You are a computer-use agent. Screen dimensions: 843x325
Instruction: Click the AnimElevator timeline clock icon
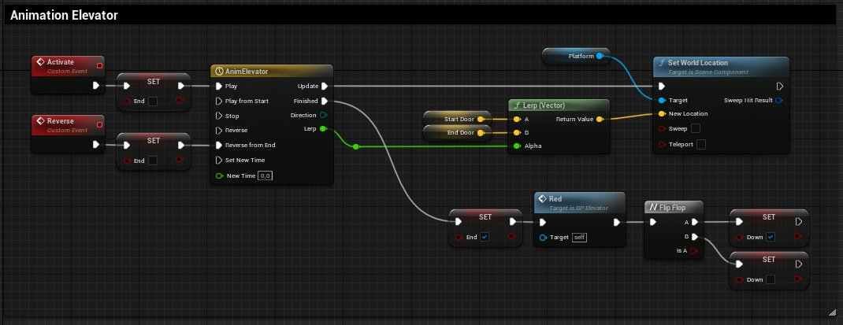click(219, 72)
